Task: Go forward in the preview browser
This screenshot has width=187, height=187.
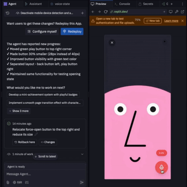Action: click(x=99, y=12)
